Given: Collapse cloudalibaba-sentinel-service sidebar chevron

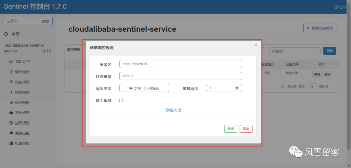Looking at the screenshot, I should tap(51, 51).
